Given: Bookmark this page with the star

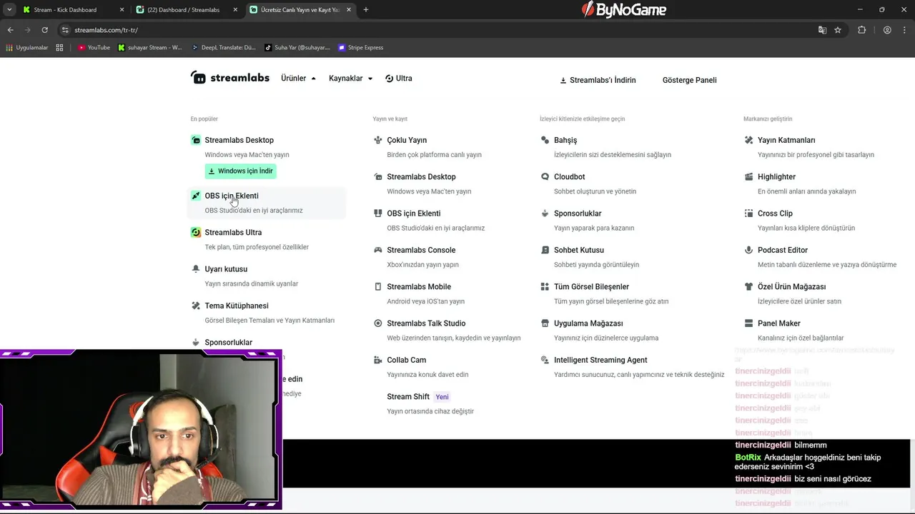Looking at the screenshot, I should (x=838, y=30).
